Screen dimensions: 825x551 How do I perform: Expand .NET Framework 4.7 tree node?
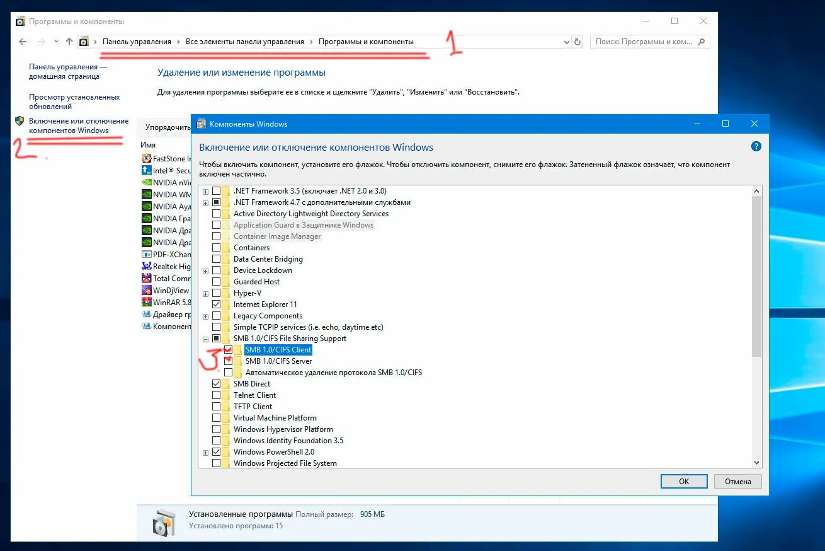click(x=205, y=202)
